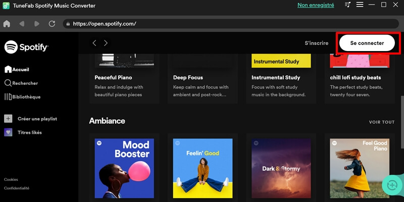This screenshot has width=404, height=202.
Task: Select Créer une playlist
Action: pos(37,119)
